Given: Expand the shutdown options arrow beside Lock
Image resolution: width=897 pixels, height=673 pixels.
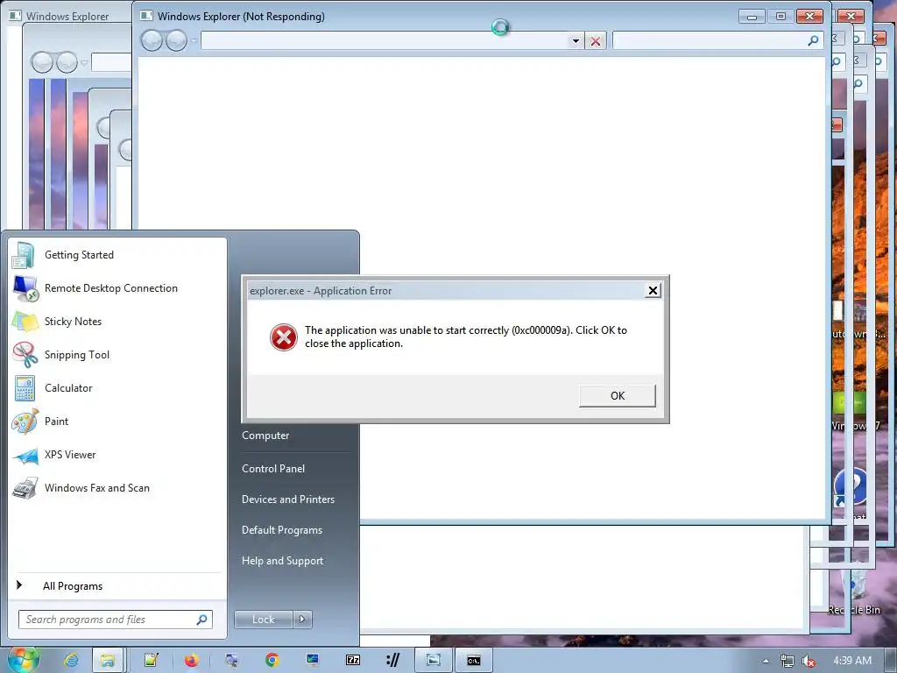Looking at the screenshot, I should click(x=302, y=620).
